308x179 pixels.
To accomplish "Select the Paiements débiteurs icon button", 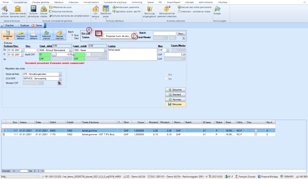I will click(x=20, y=35).
